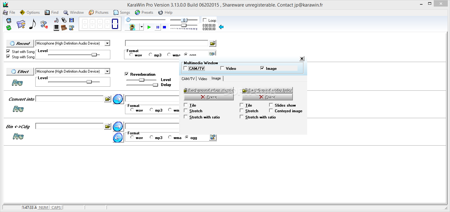Open the Songs menu
This screenshot has width=450, height=212.
[x=122, y=12]
